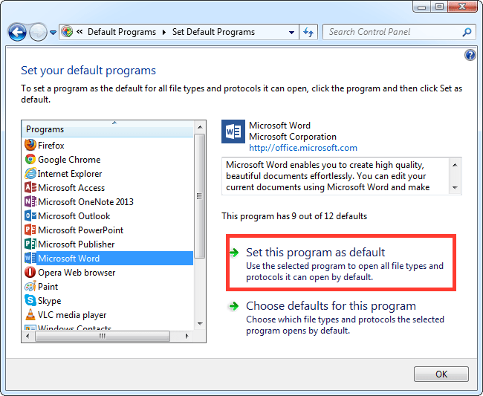Click the Programs list scroll down arrow
Screen dimensions: 483x396
(x=200, y=324)
